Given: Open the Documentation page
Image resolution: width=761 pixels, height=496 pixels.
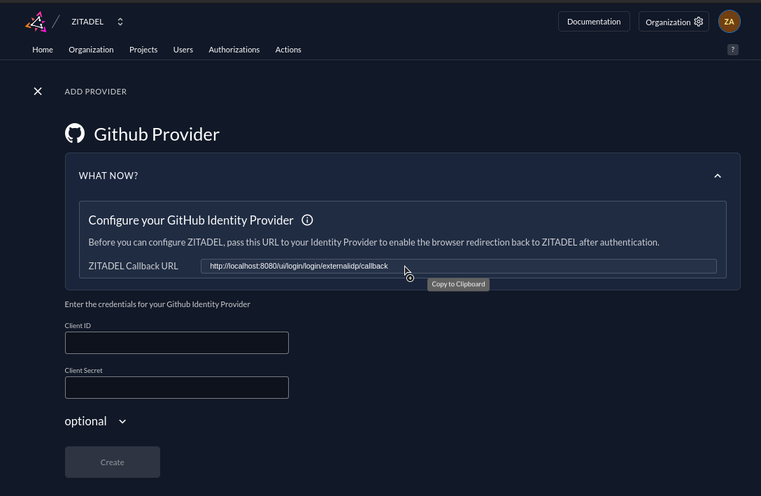Looking at the screenshot, I should tap(594, 21).
